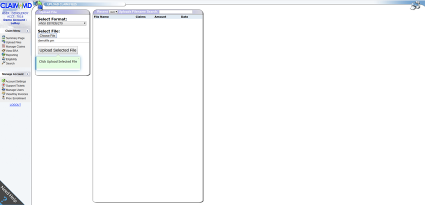Open the View/Pay Invoices menu item
Viewport: 425px width, 205px height.
16,94
